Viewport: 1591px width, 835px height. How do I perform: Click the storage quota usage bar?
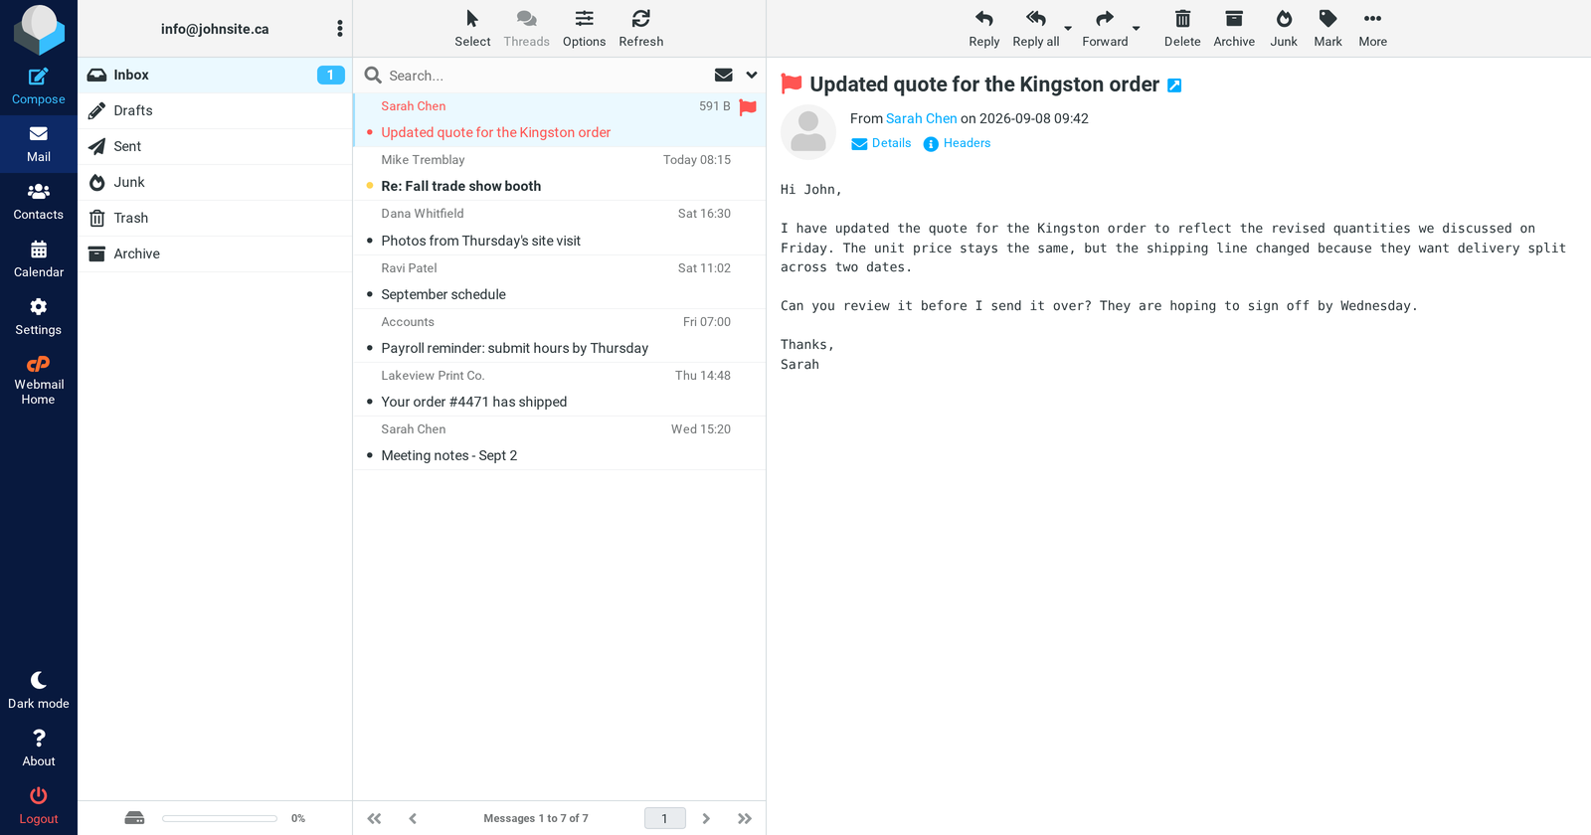coord(220,818)
